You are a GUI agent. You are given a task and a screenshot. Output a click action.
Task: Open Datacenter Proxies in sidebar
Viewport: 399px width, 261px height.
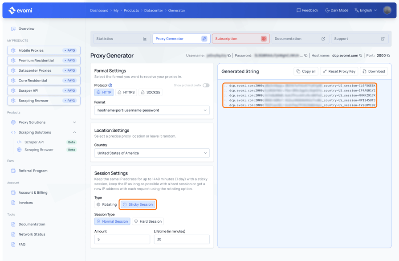44,70
